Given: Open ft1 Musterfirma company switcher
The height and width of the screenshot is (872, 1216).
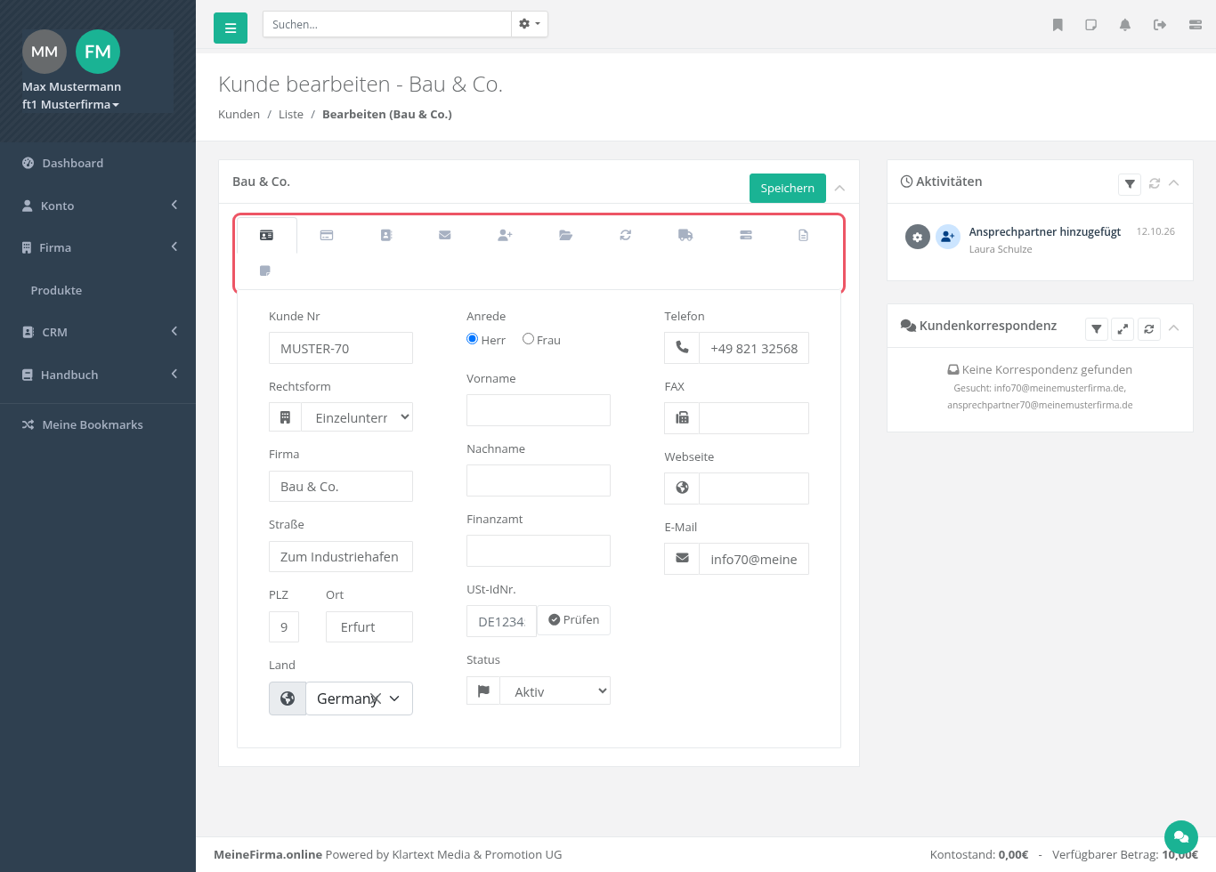Looking at the screenshot, I should (70, 104).
